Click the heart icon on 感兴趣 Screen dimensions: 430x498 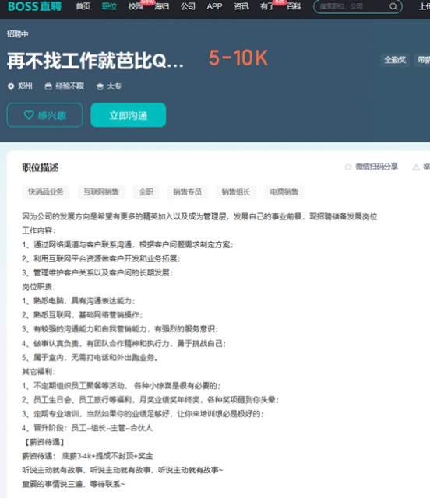pos(29,115)
